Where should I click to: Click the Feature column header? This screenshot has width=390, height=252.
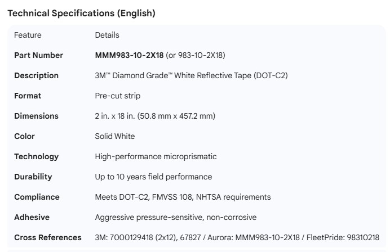tap(28, 35)
